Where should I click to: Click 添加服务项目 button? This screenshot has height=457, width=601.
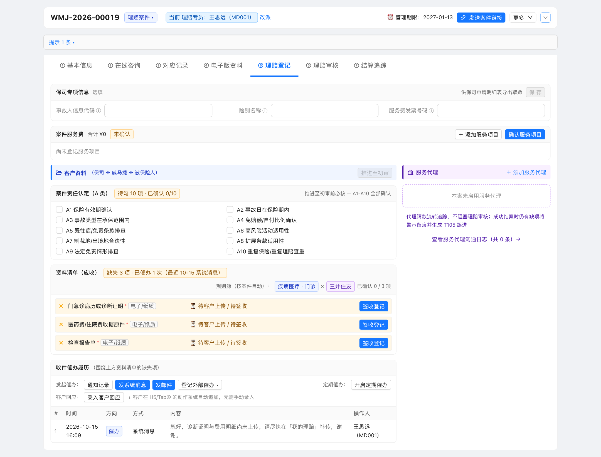(478, 135)
